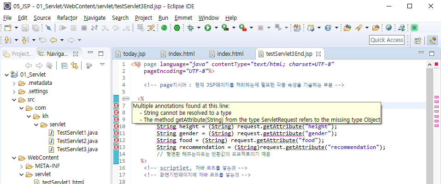
Task: Open the External Tools dropdown arrow
Action: 251,28
